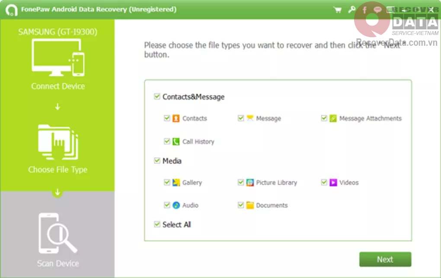Click the Picture Library icon
The image size is (441, 278).
coord(250,183)
